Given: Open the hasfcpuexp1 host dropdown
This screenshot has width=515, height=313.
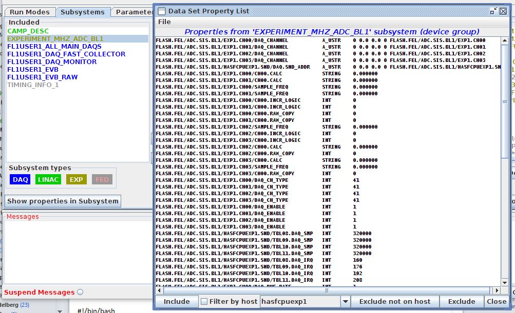Looking at the screenshot, I should click(x=346, y=302).
